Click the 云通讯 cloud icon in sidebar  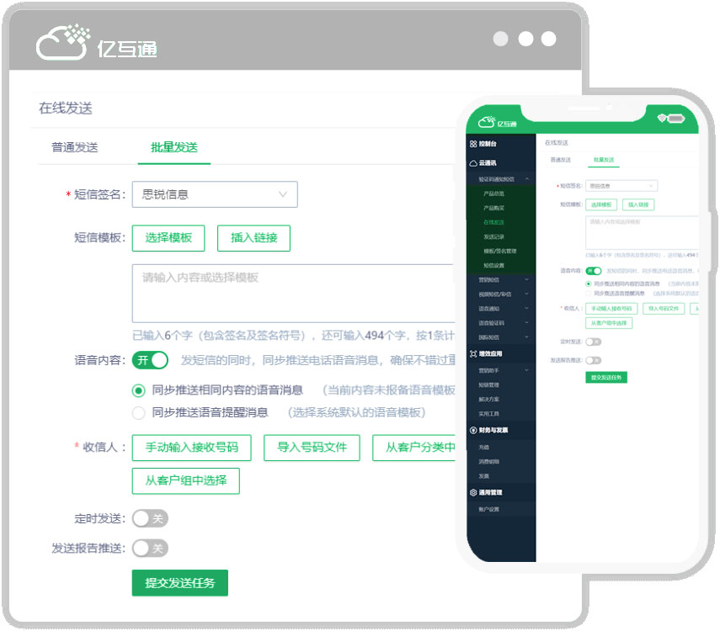tap(473, 163)
